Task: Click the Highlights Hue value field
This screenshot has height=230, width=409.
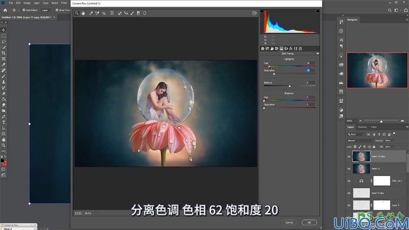Action: (310, 63)
